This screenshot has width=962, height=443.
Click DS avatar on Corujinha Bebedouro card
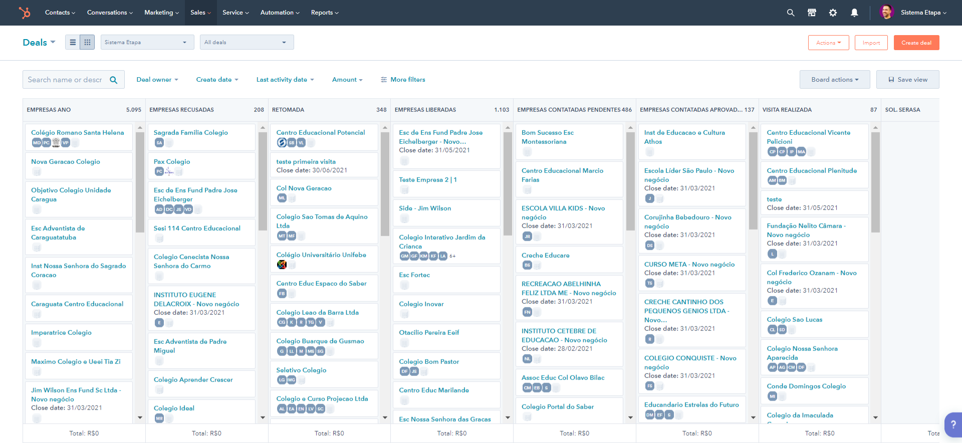point(650,246)
